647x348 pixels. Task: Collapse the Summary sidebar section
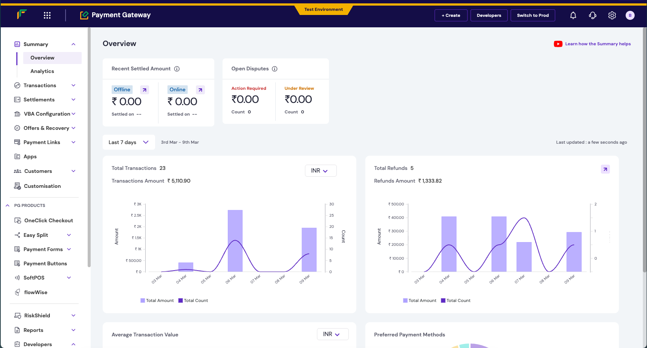point(73,44)
